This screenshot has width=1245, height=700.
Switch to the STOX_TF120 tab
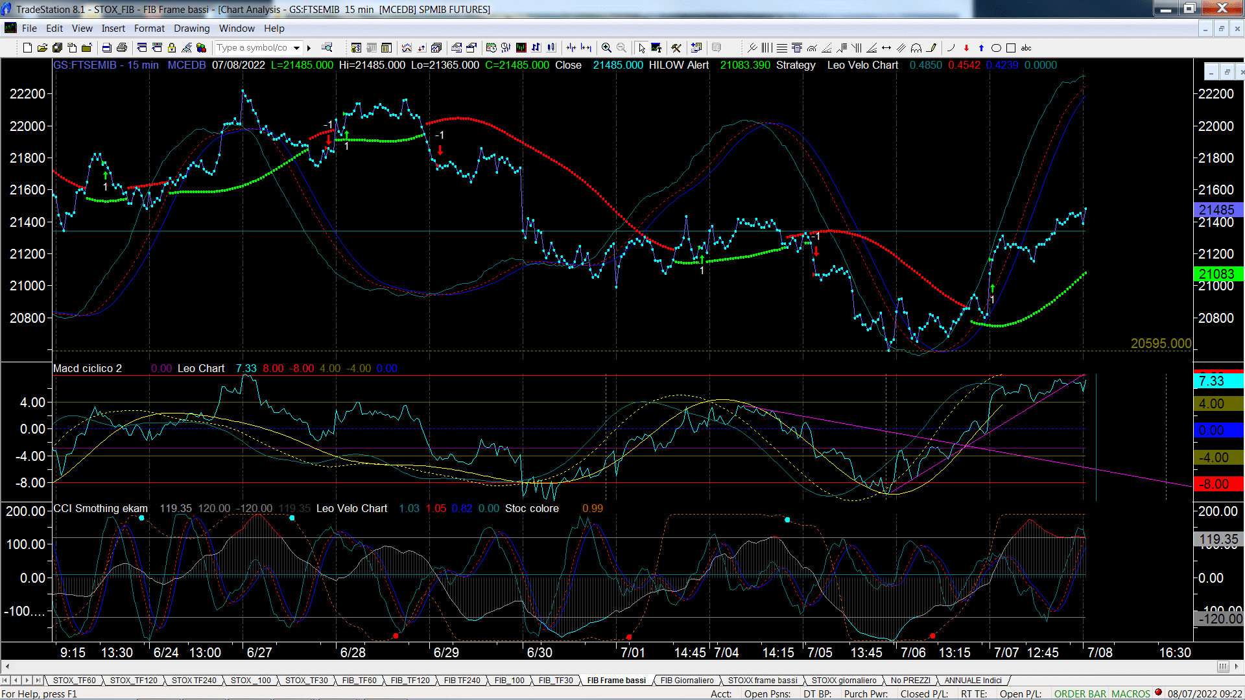134,680
